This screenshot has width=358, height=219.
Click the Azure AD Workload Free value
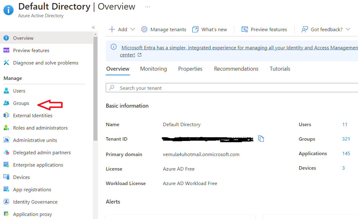click(190, 184)
